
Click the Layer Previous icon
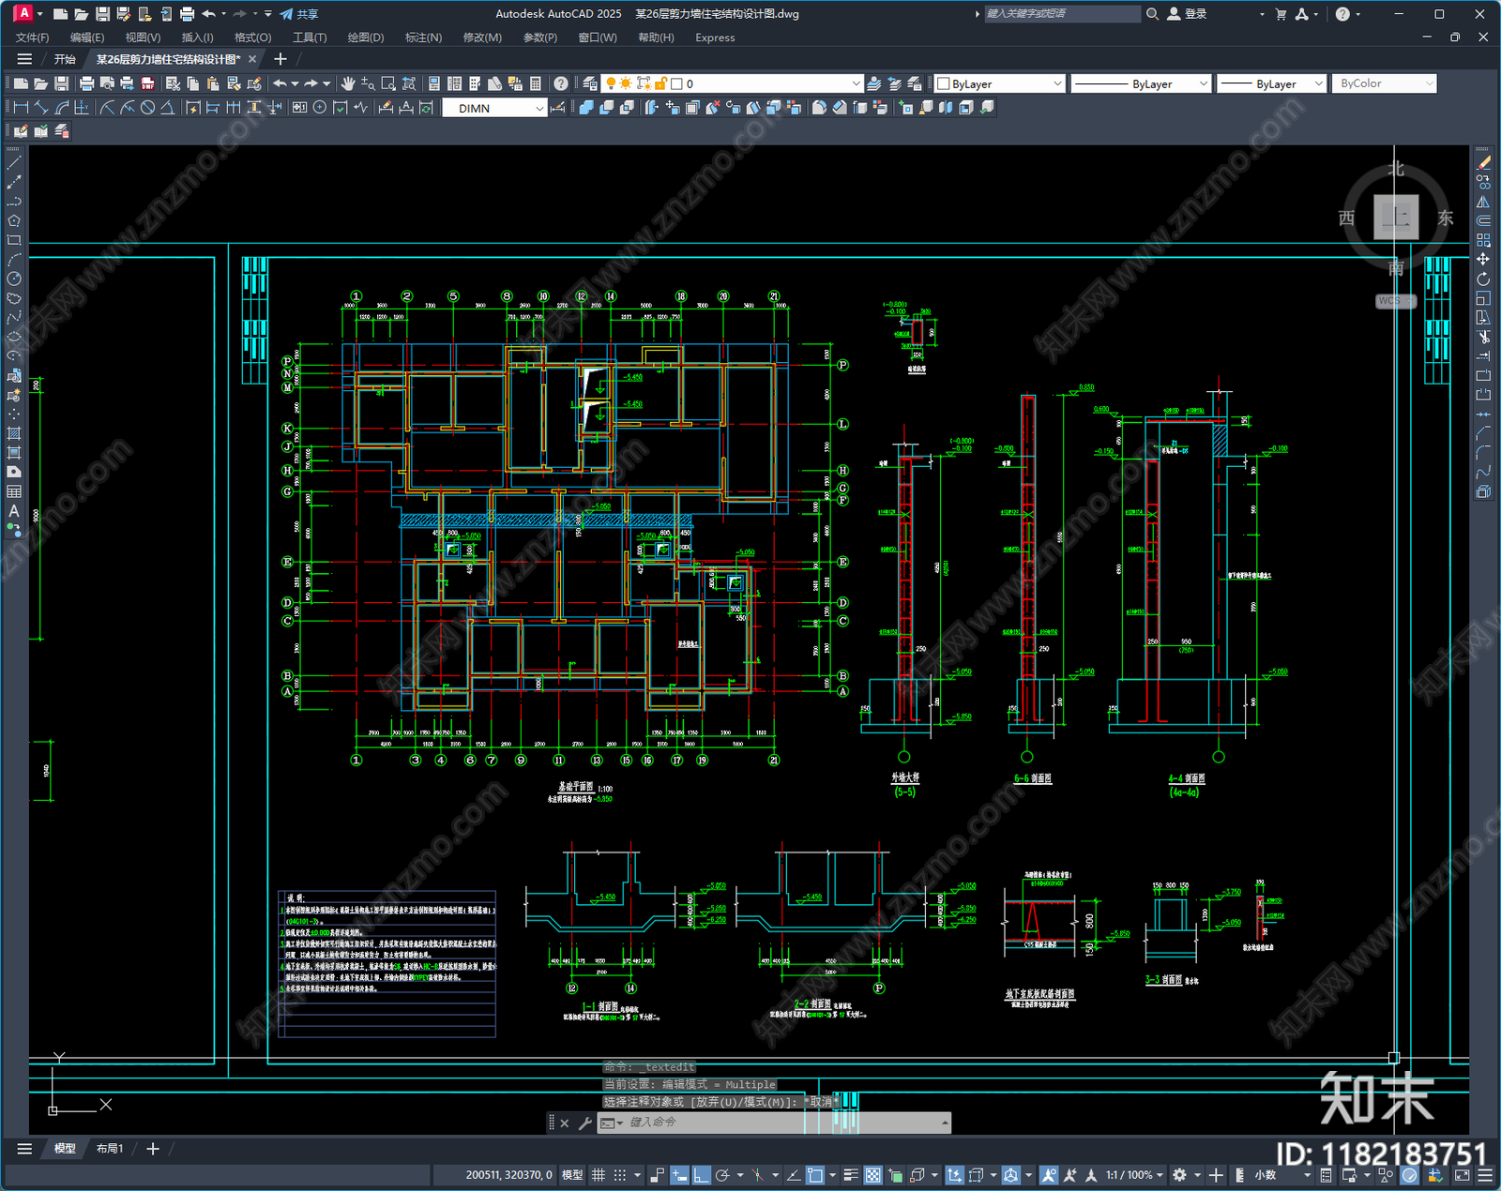point(894,83)
